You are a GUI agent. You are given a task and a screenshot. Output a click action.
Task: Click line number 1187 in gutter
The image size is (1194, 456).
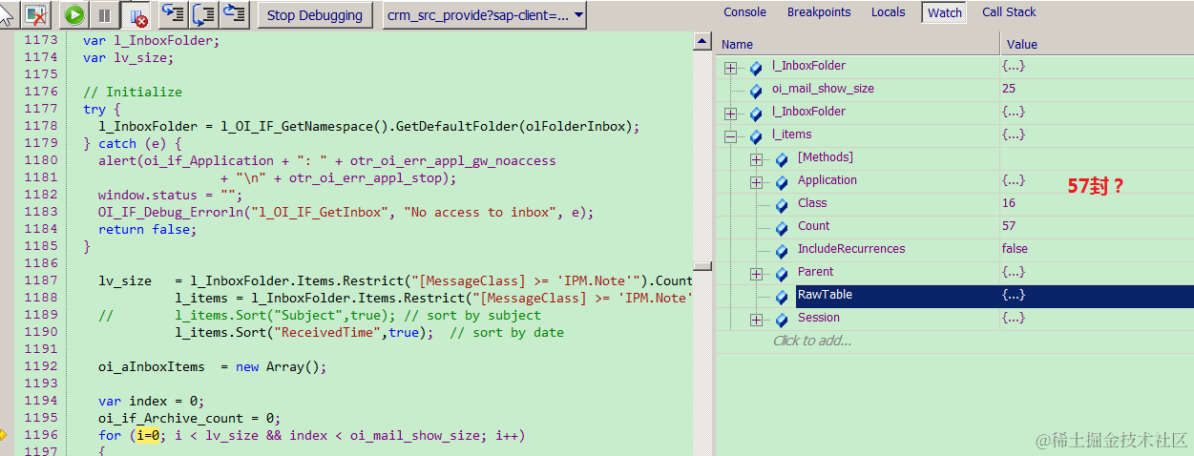[41, 280]
